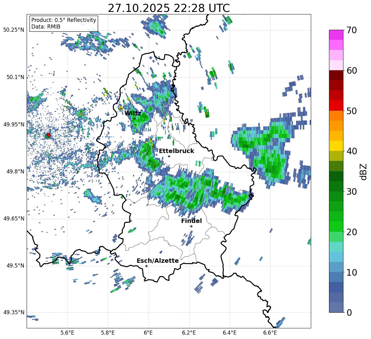This screenshot has height=339, width=371.
Task: Click the 5.6°E longitude label
Action: click(67, 333)
